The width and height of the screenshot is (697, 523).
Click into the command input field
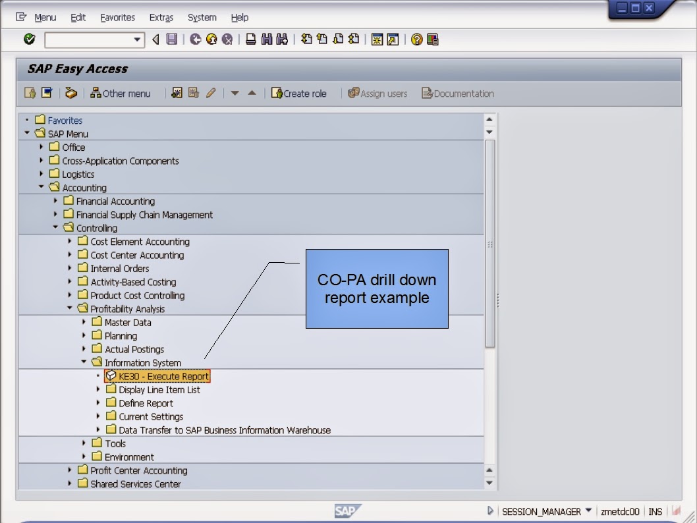(x=89, y=40)
